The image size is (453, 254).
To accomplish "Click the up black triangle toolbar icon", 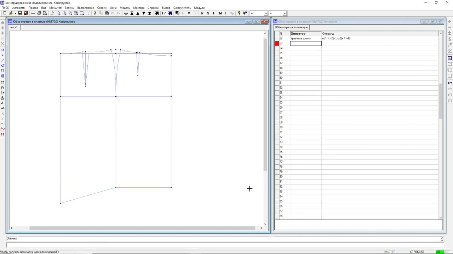I will pos(138,13).
